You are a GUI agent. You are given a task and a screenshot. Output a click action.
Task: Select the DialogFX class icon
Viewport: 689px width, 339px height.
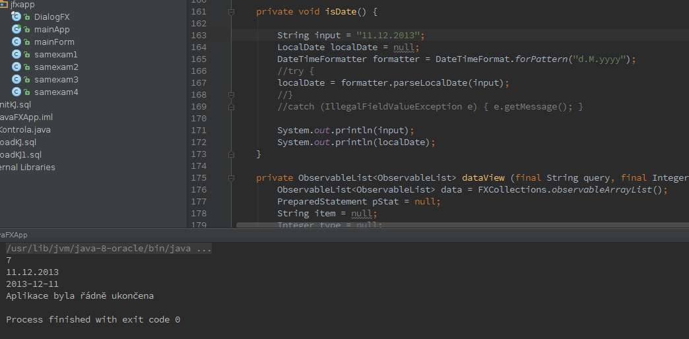(16, 16)
